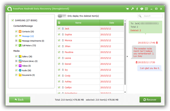Uncheck the Videos (5) checkbox
Image resolution: width=170 pixels, height=111 pixels.
(x=16, y=66)
